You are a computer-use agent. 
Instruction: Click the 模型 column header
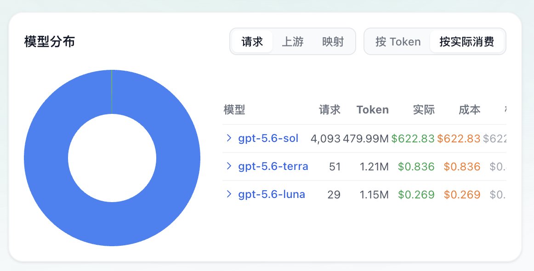pos(234,110)
